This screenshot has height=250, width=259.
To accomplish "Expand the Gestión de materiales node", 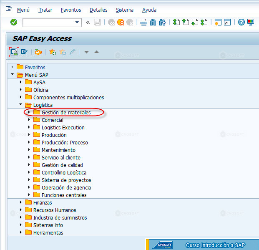I will (x=29, y=112).
